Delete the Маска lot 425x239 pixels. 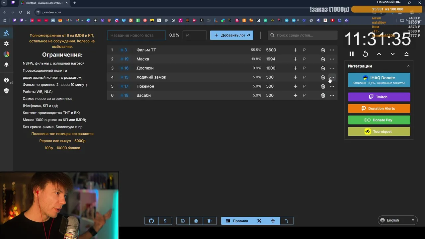[x=323, y=59]
